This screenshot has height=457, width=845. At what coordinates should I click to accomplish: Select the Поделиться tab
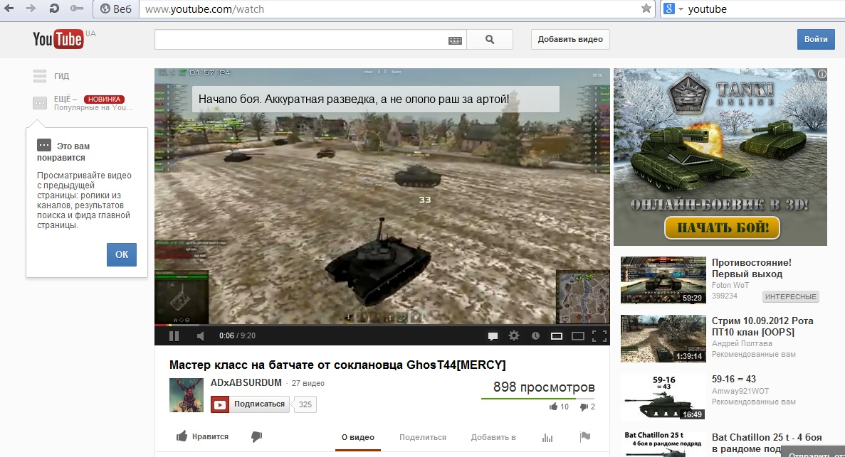[x=423, y=437]
